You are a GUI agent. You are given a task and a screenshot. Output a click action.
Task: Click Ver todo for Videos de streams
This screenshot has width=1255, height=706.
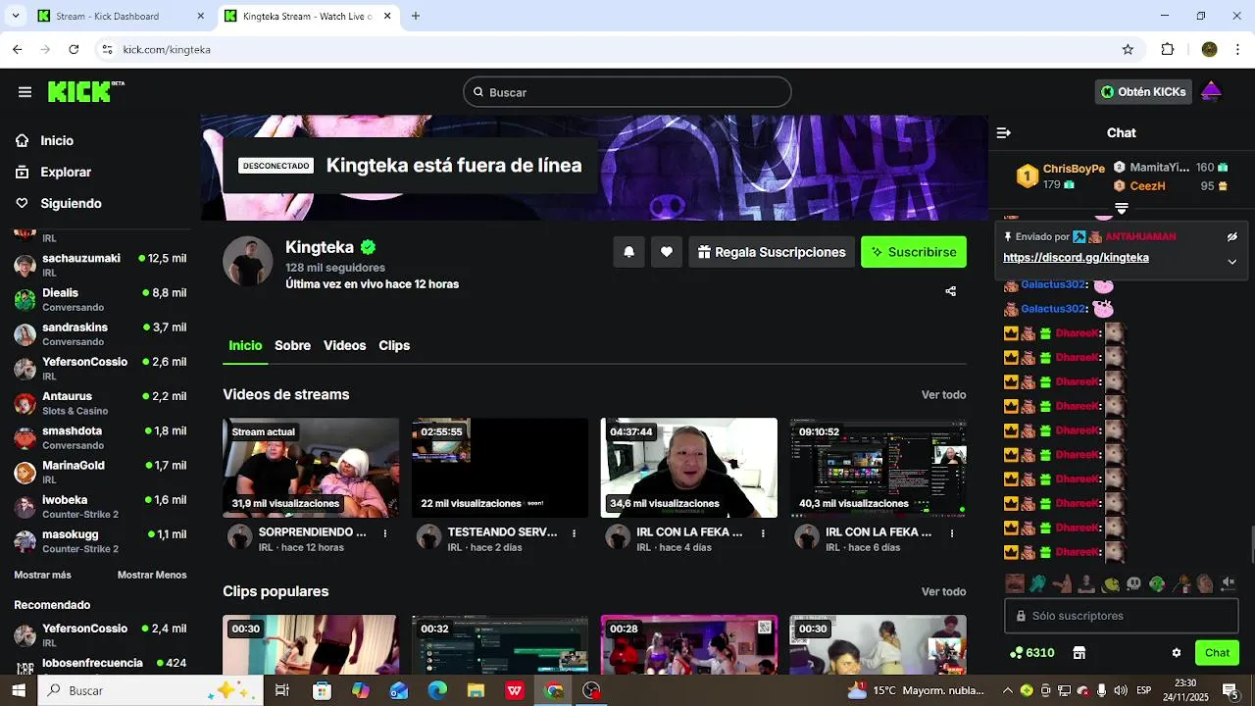click(x=943, y=395)
